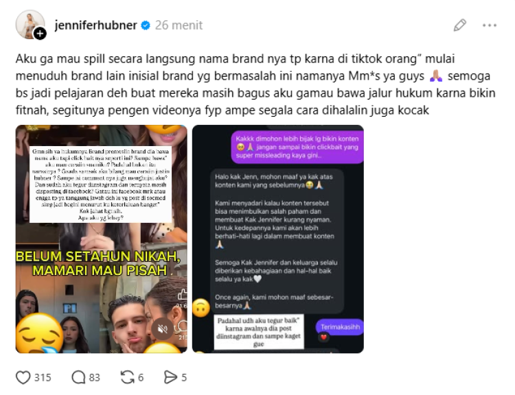Unmute video using muted speaker icon
Screen dimensions: 515x395
tap(163, 328)
